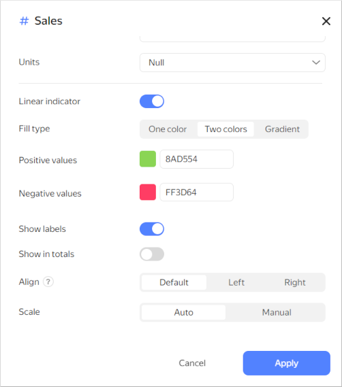Close the Sales settings dialog
The height and width of the screenshot is (387, 342).
[326, 21]
